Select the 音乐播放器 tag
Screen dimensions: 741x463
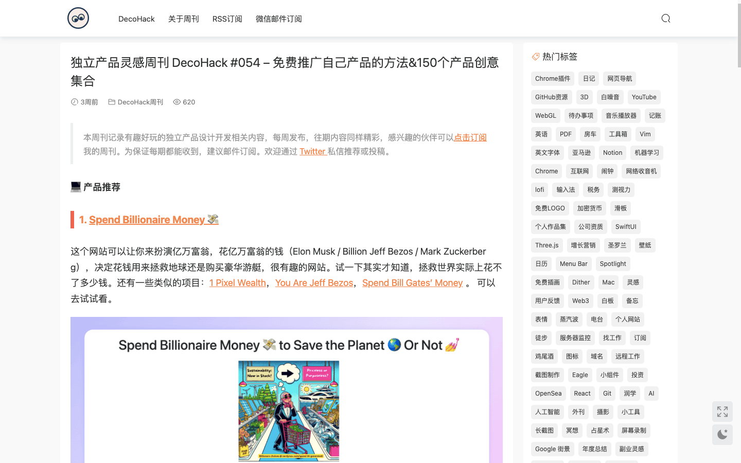click(621, 116)
